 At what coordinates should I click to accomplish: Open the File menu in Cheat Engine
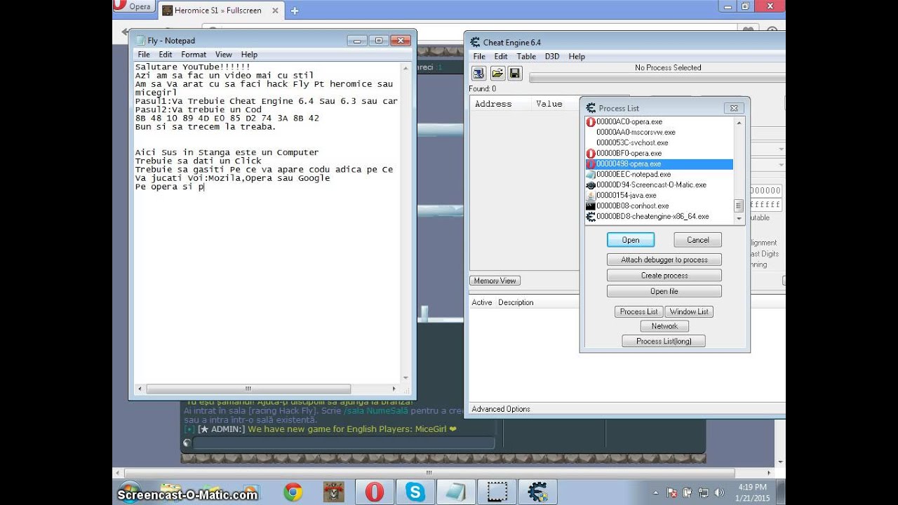[479, 57]
